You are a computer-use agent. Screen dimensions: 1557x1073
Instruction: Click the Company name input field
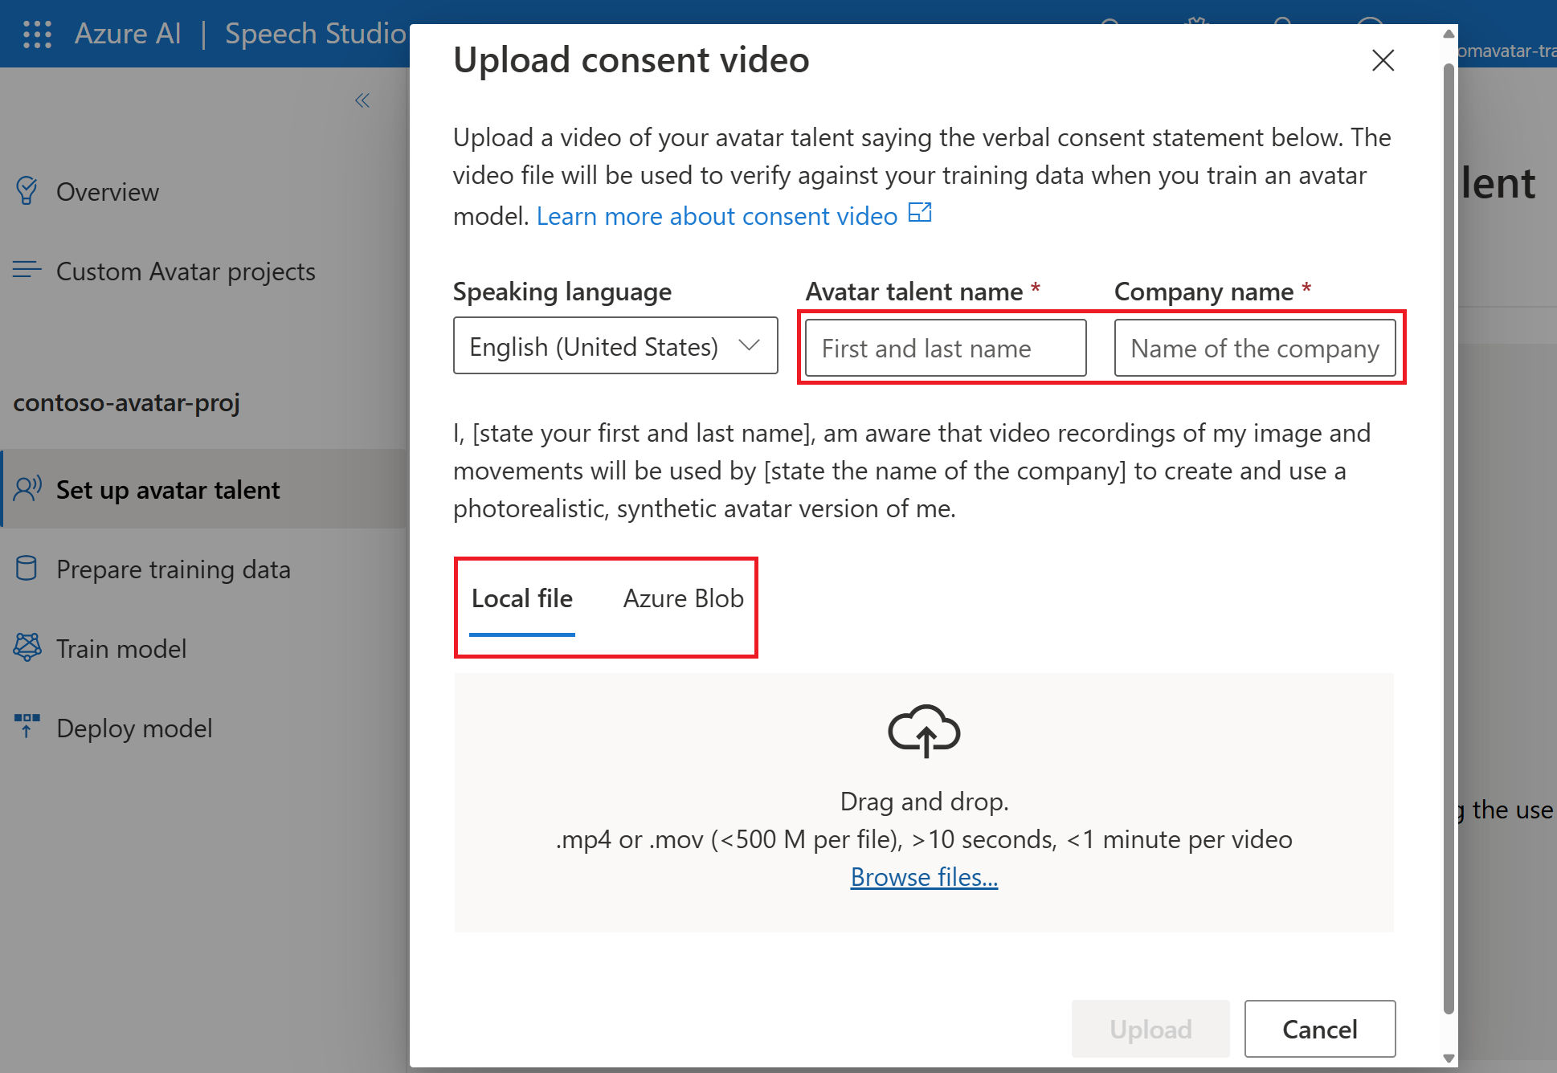click(x=1254, y=349)
